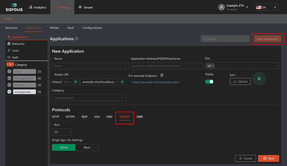Click the Port input field

pyautogui.click(x=61, y=132)
